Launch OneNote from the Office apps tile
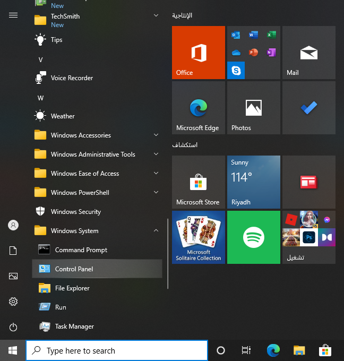The width and height of the screenshot is (344, 361). 271,53
